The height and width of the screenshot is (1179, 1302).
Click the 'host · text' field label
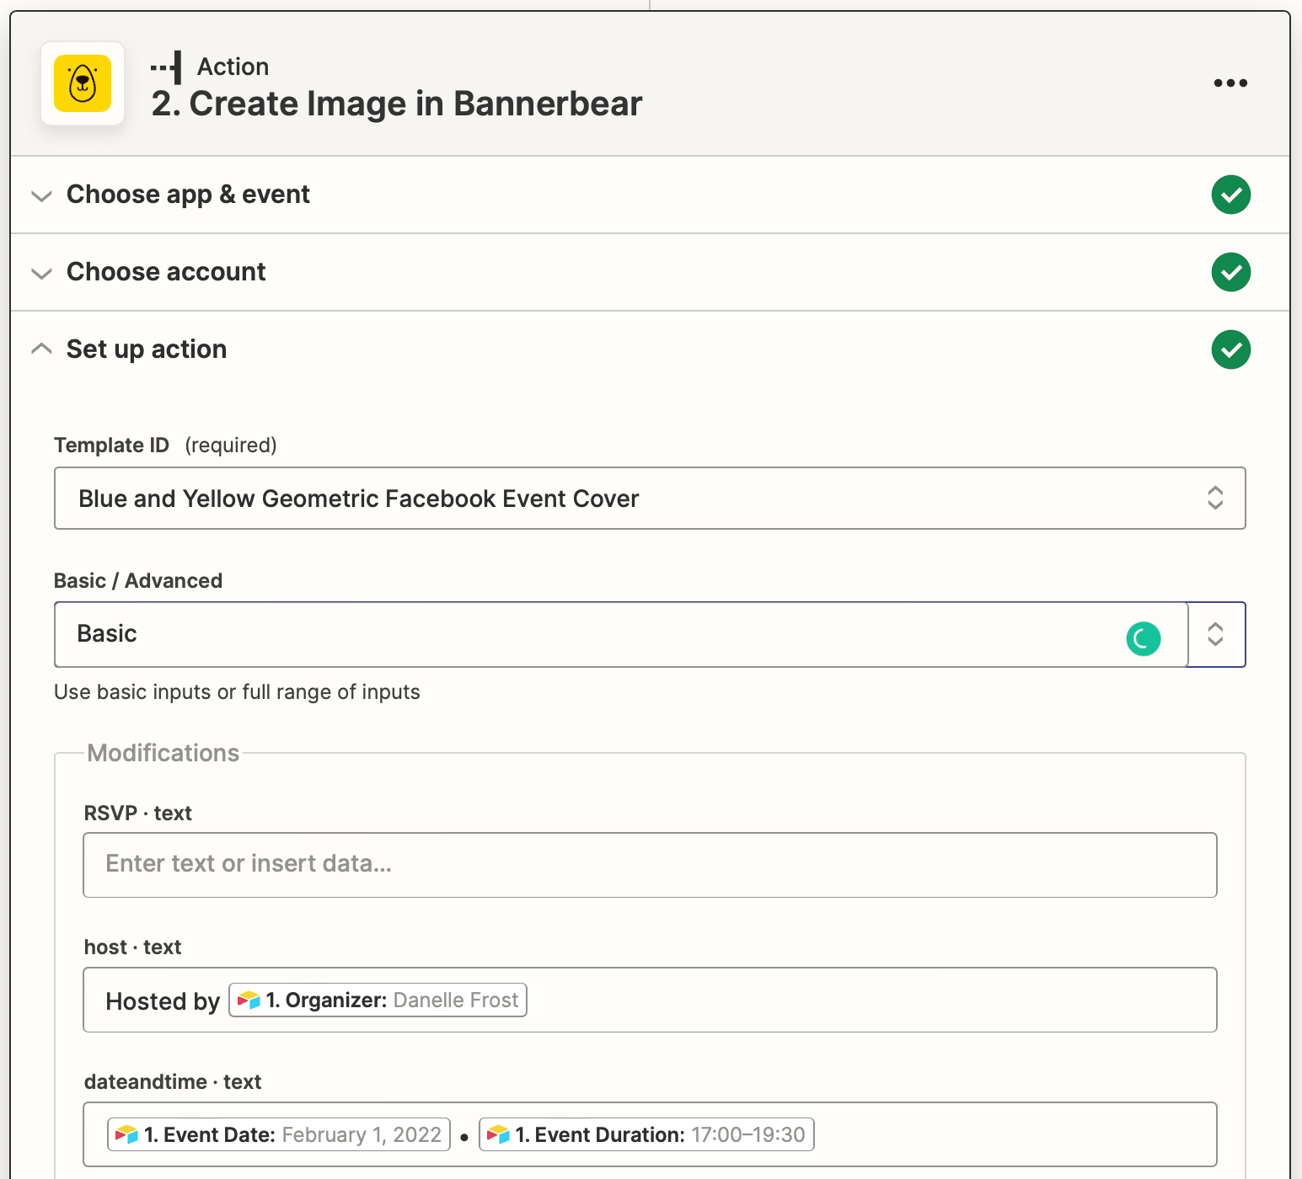132,947
